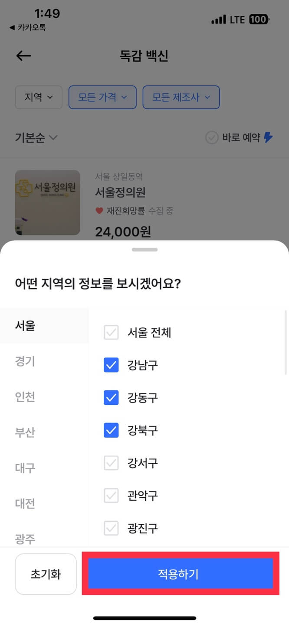Click 초기화 to reset filters
Screen dimensions: 289x626
coord(46,573)
